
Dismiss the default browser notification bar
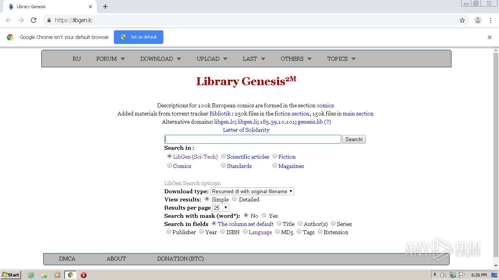click(490, 37)
